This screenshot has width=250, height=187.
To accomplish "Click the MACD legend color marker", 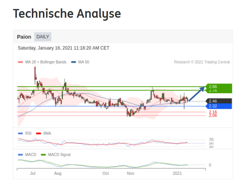I will 20,155.
